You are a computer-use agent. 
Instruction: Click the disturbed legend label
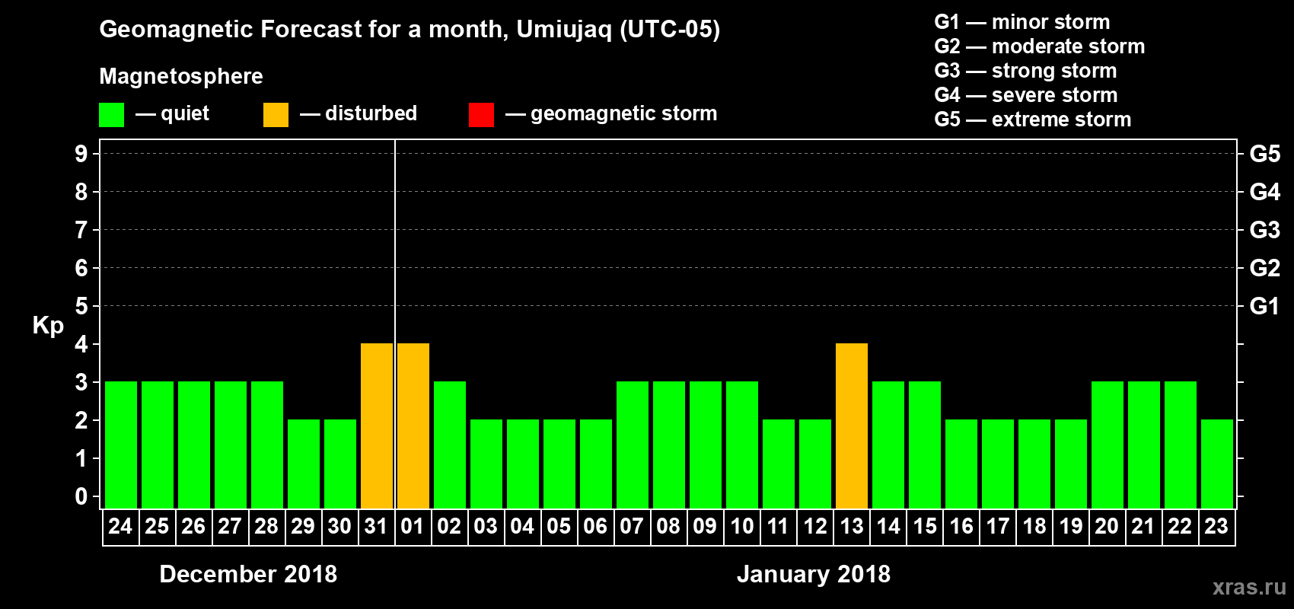click(x=371, y=113)
